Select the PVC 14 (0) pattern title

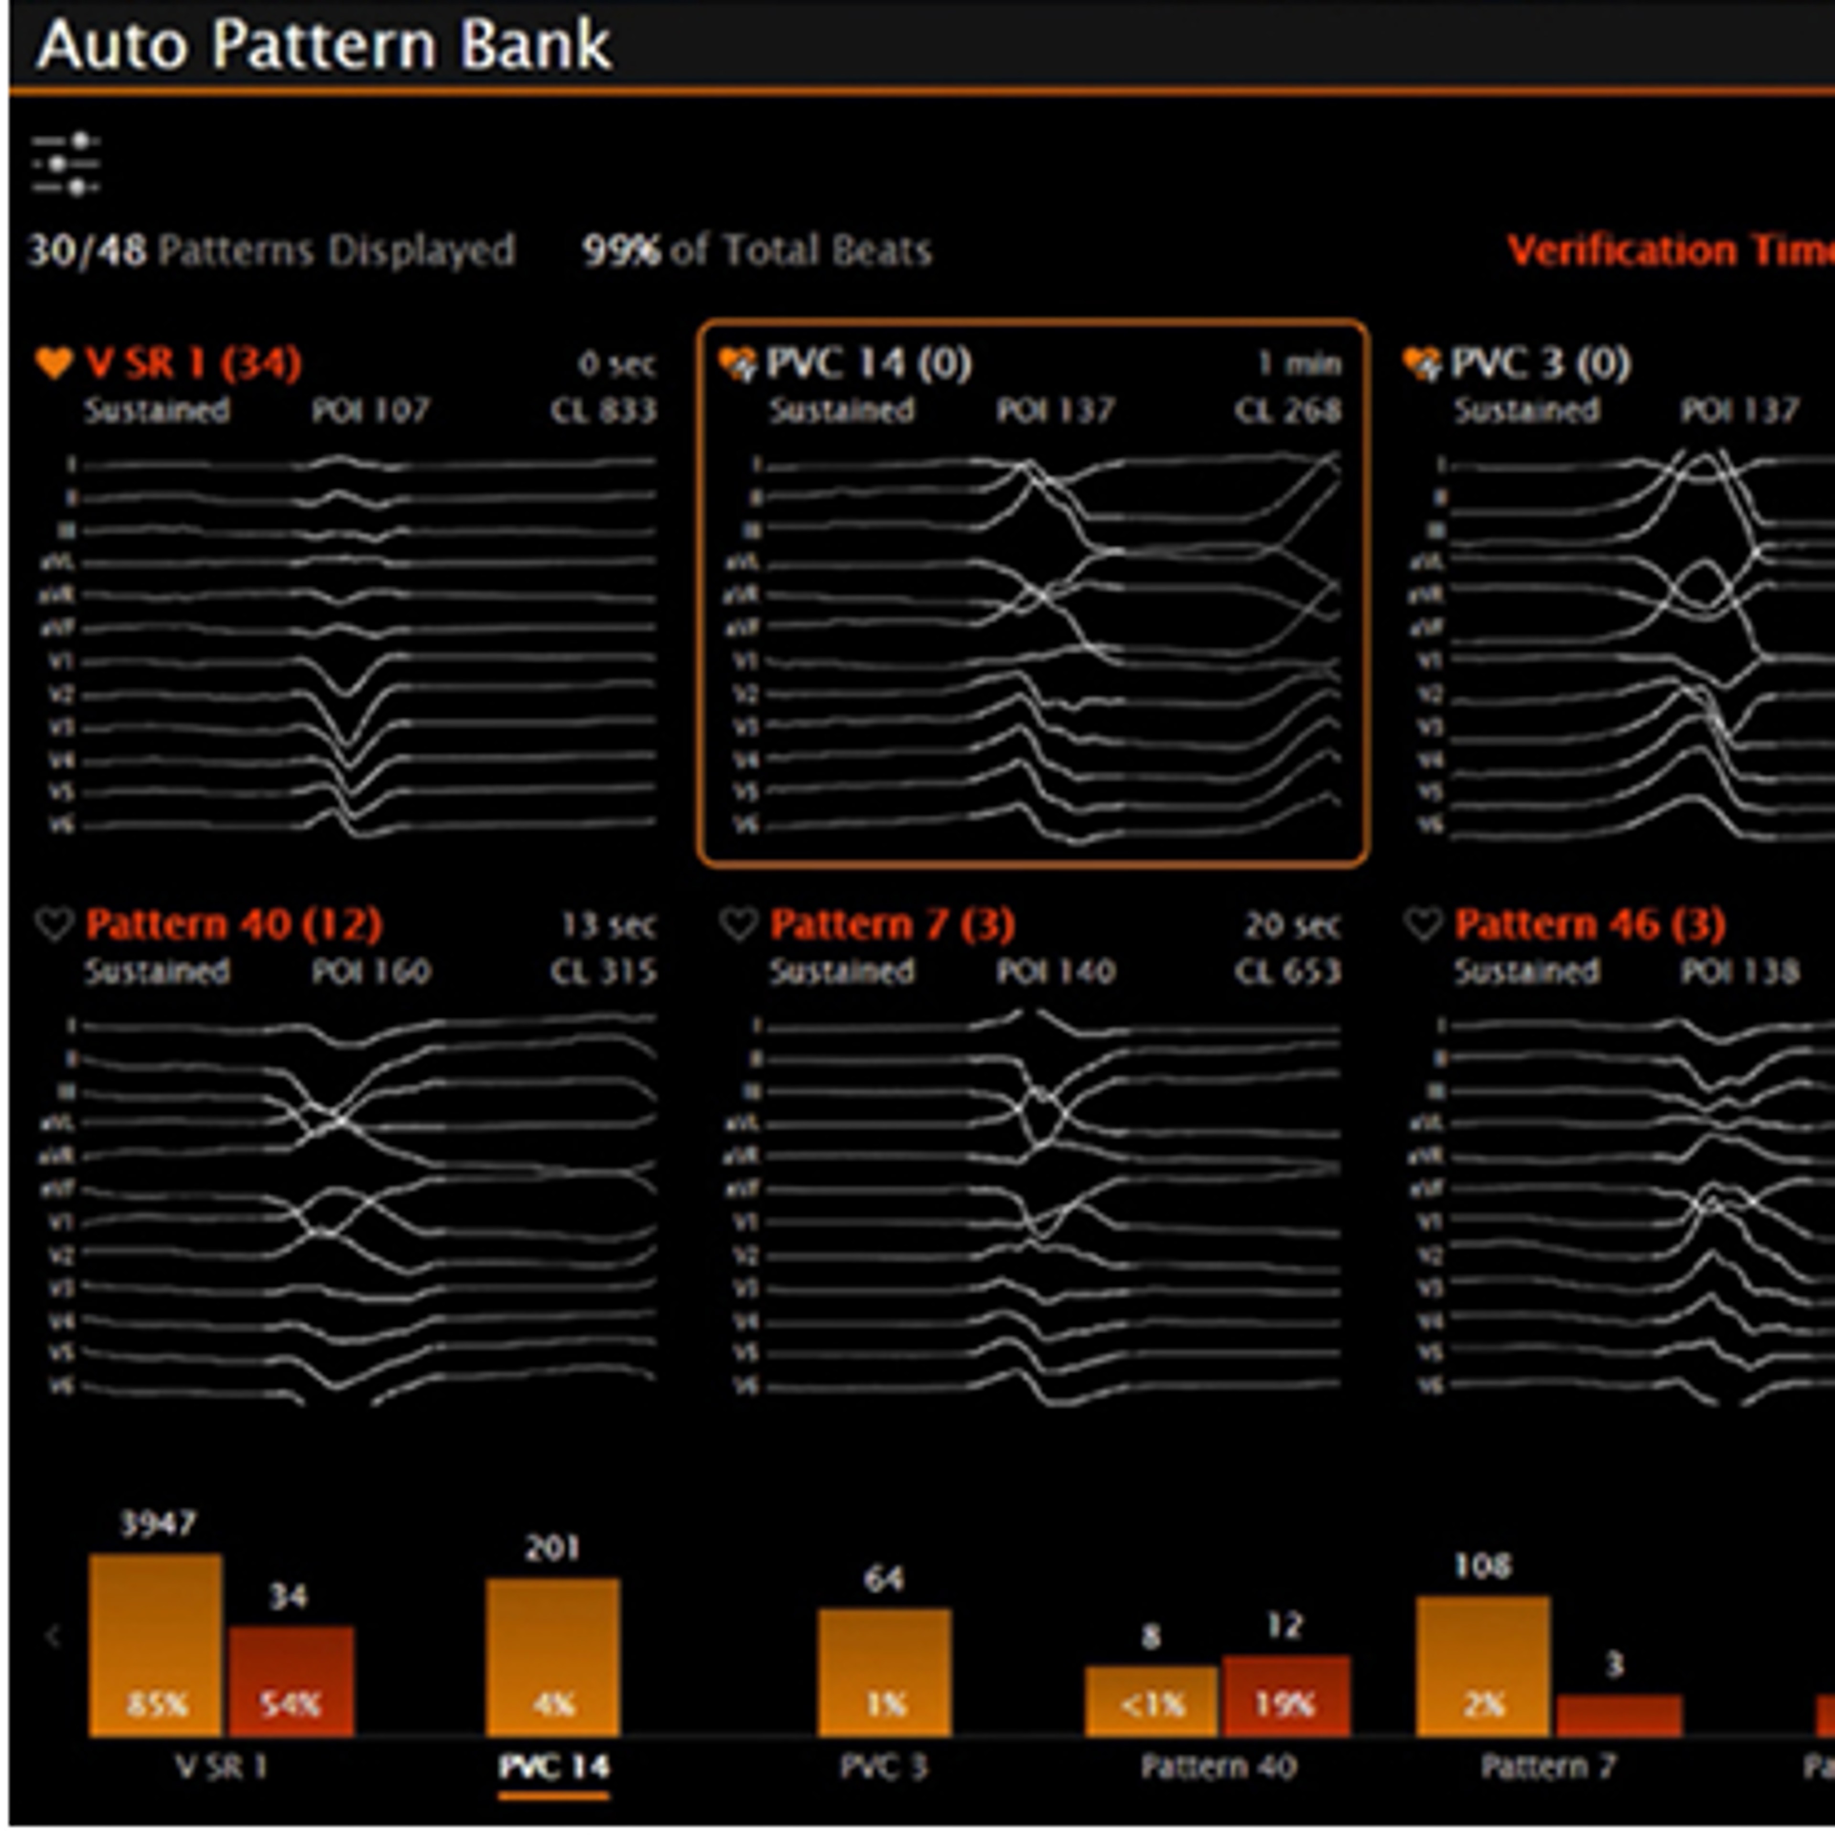pyautogui.click(x=870, y=363)
